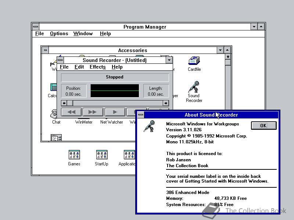Image resolution: width=294 pixels, height=220 pixels.
Task: Open the Chat telephone icon
Action: [x=54, y=114]
